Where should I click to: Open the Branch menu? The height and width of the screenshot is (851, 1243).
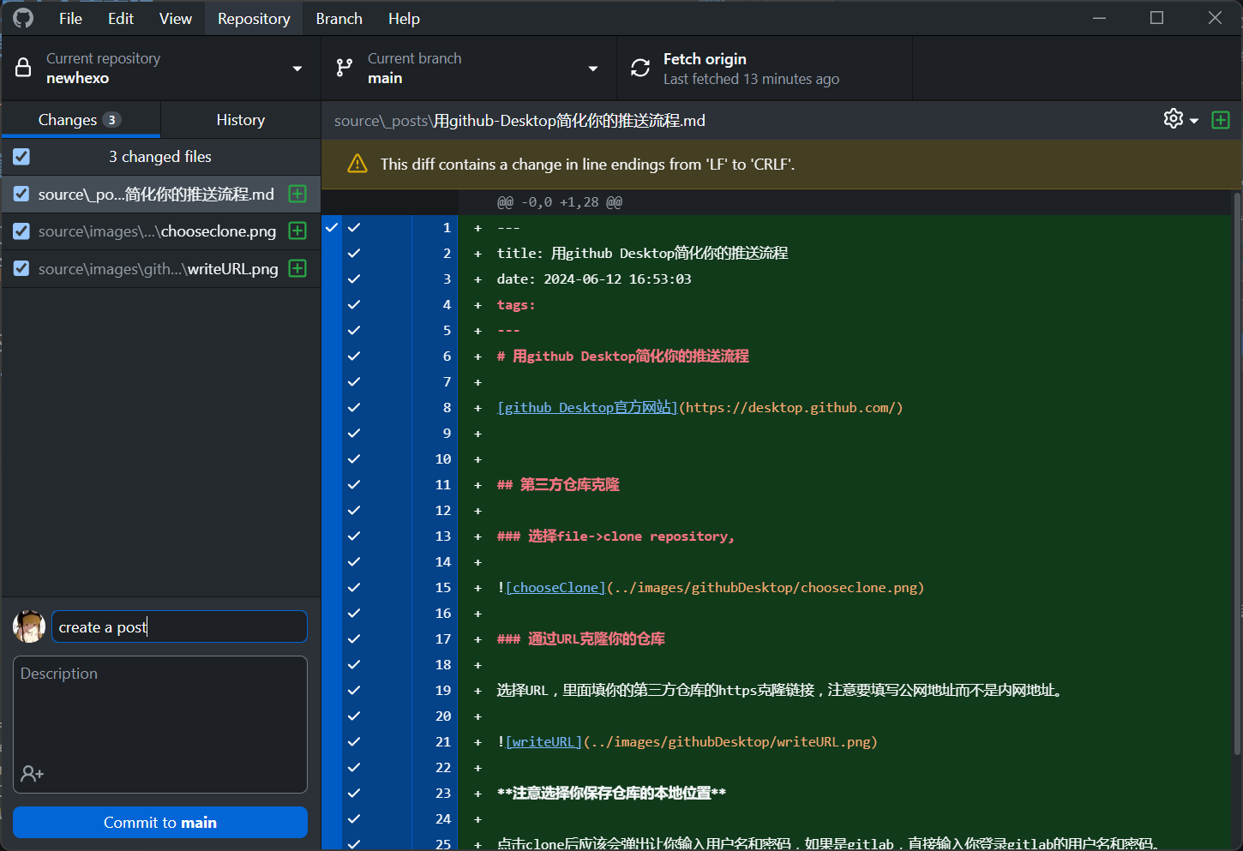click(x=339, y=18)
